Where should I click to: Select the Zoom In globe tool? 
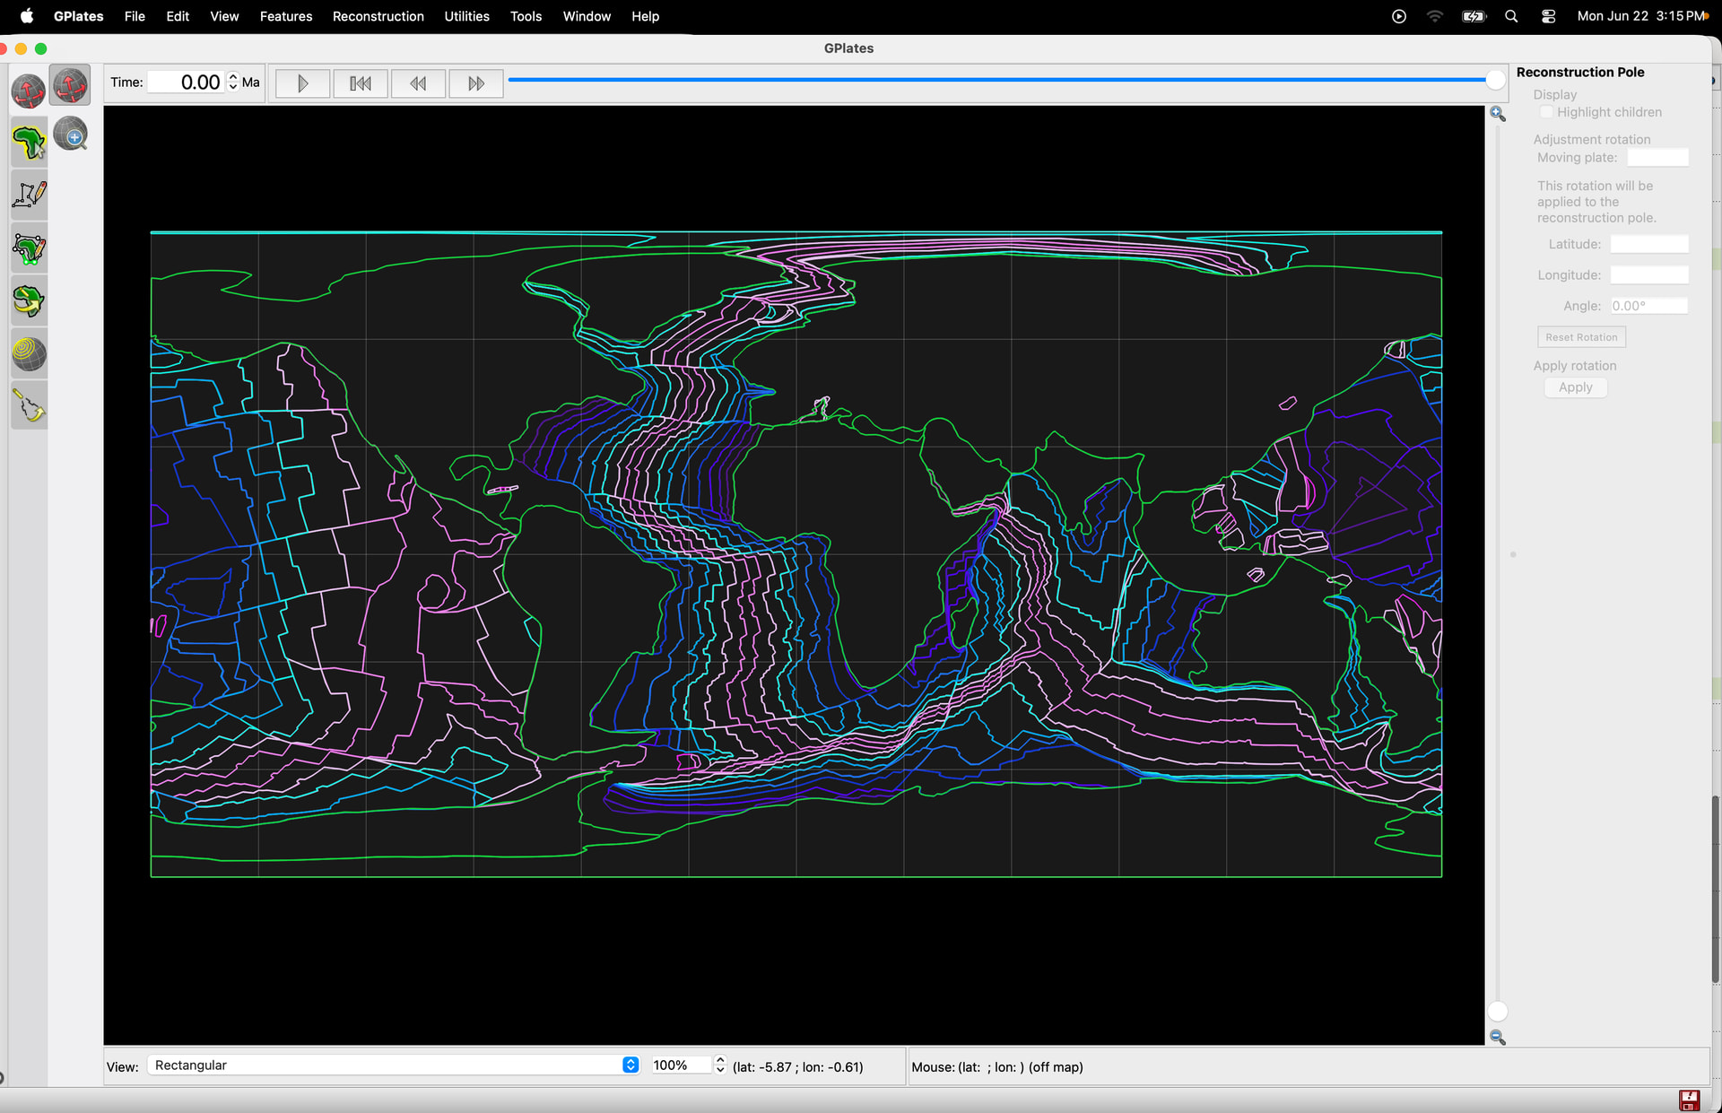pos(71,135)
